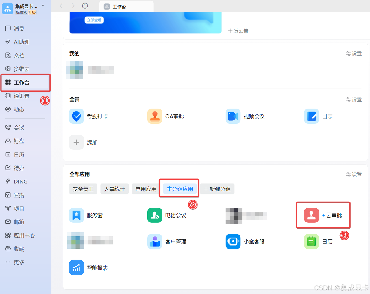Open 设置 for the 全员 section
Image resolution: width=370 pixels, height=294 pixels.
click(x=354, y=100)
